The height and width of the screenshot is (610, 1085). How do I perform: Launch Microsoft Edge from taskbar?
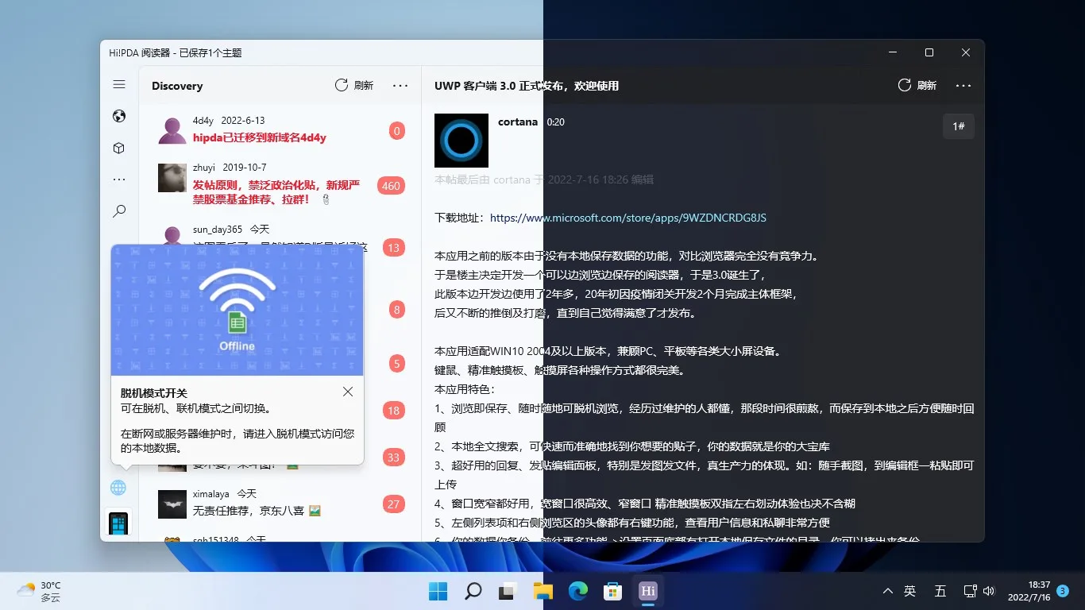577,591
